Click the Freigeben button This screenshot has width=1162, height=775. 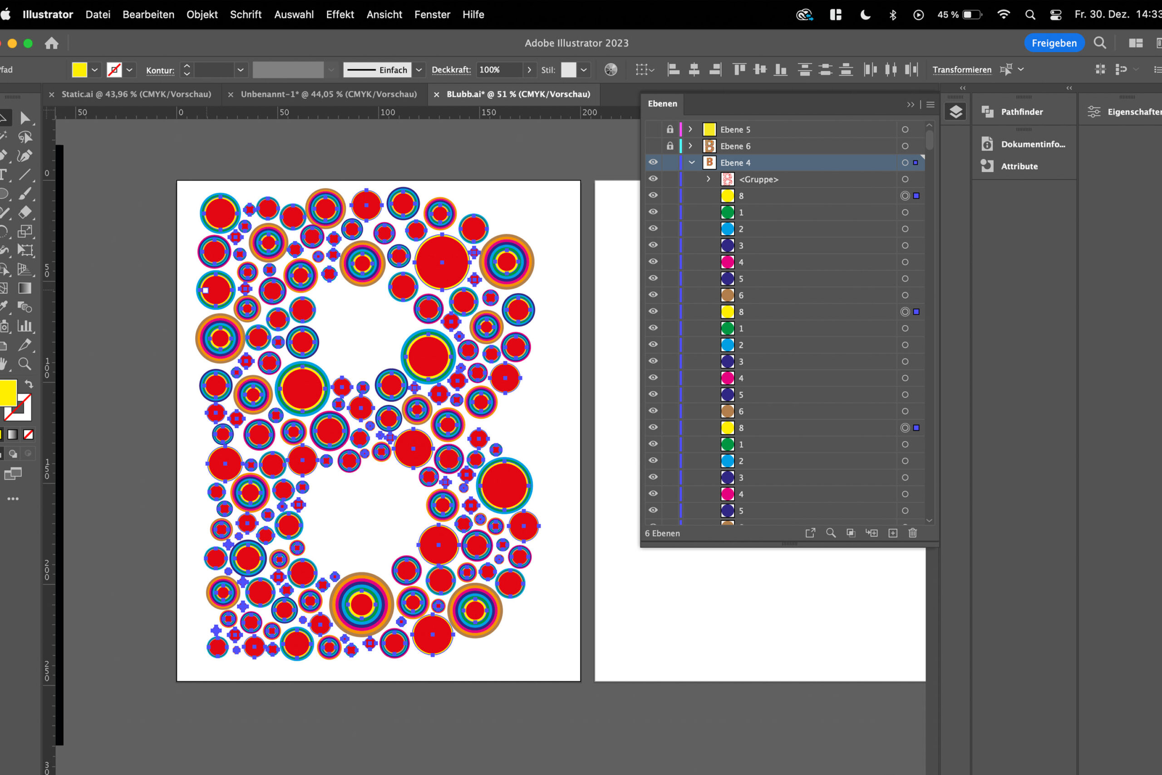[1054, 43]
